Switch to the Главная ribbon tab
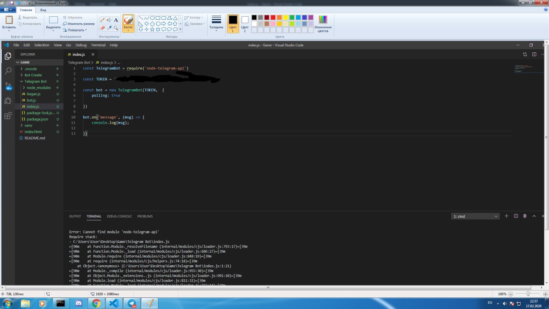 coord(26,9)
